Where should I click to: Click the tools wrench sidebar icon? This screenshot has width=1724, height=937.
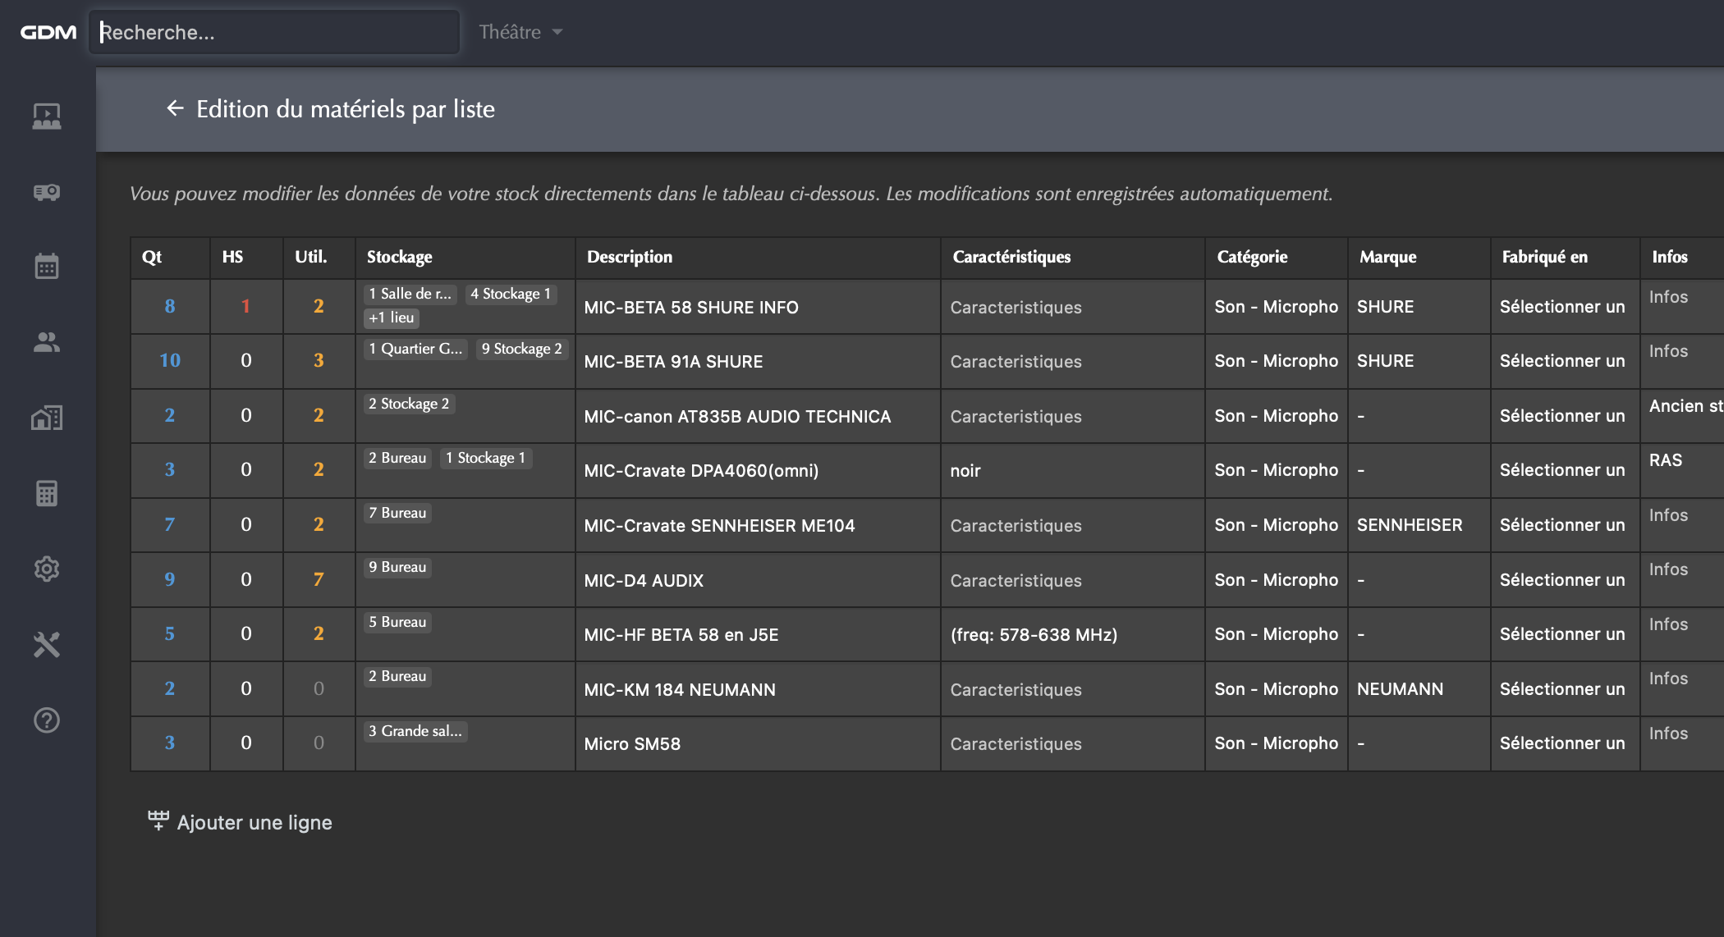[x=47, y=645]
